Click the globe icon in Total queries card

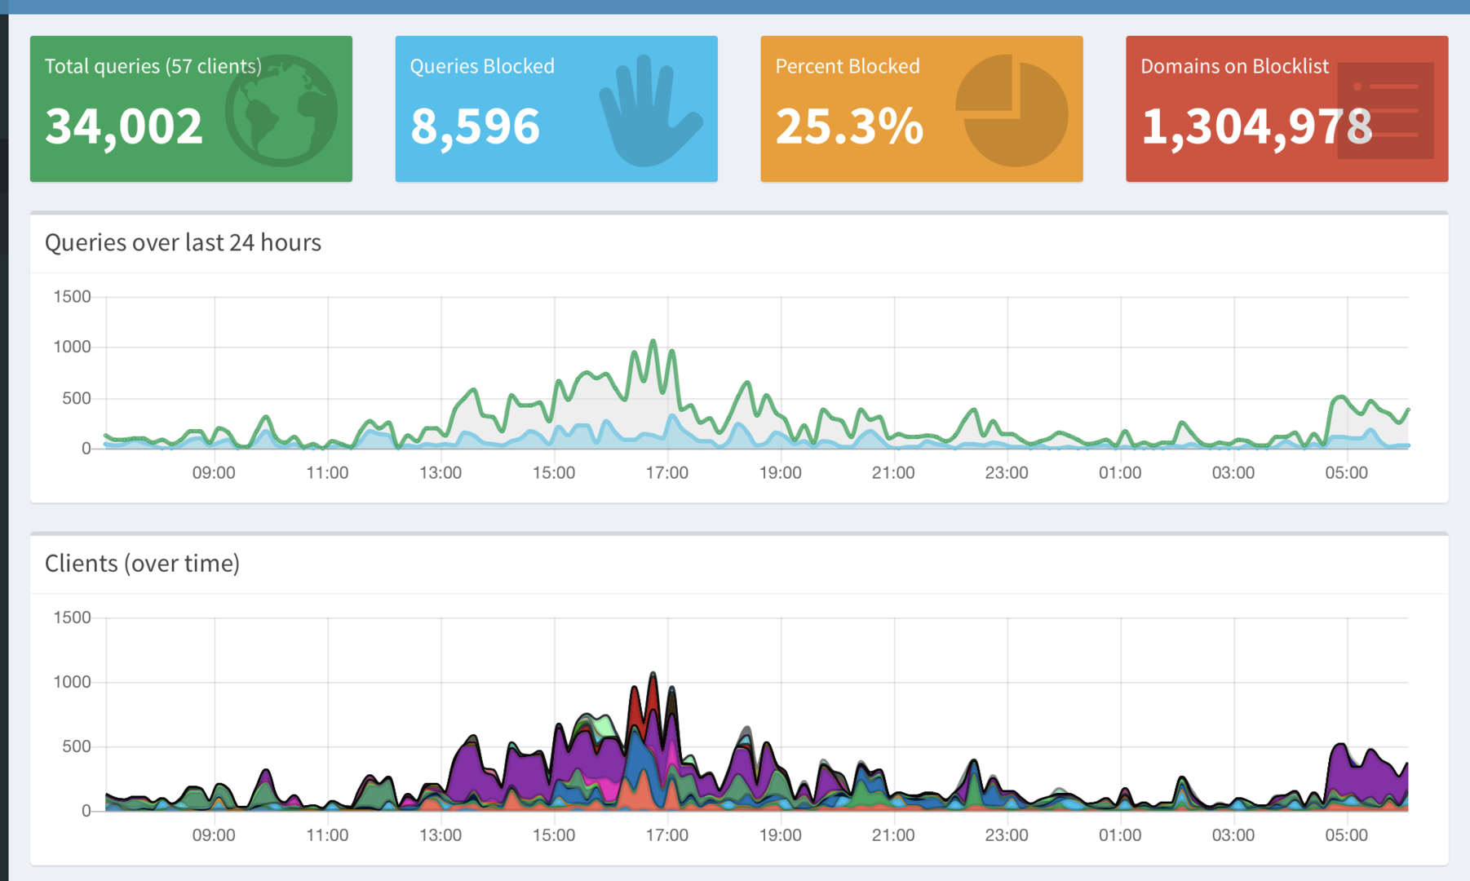coord(281,110)
